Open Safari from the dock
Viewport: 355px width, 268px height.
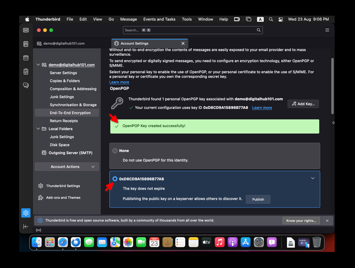[x=63, y=242]
